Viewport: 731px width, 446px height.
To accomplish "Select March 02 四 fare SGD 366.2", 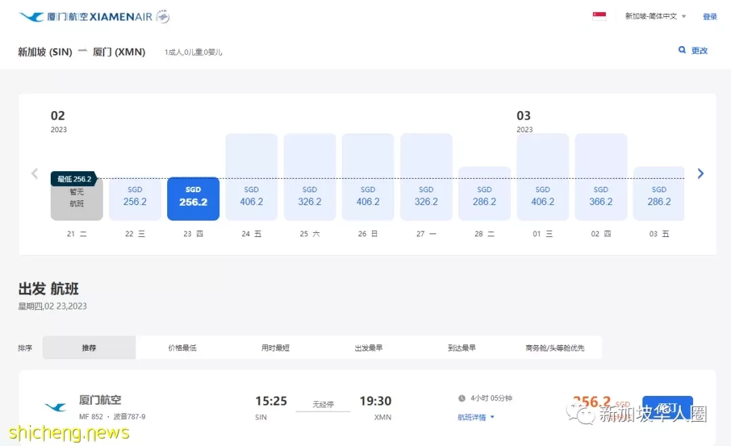I will (x=601, y=177).
